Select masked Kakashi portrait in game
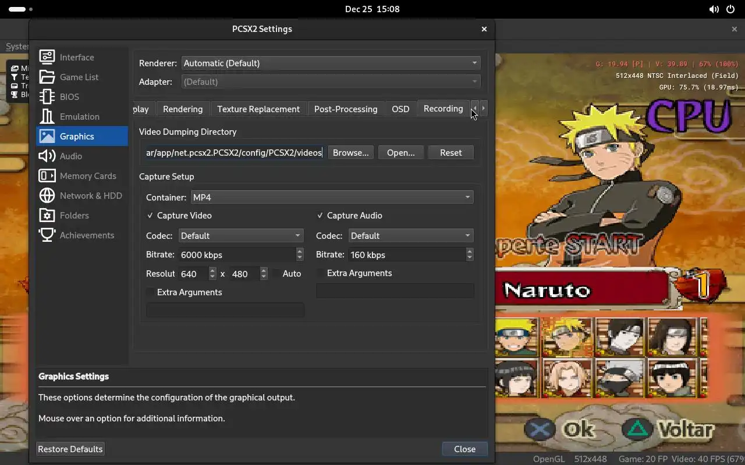745x465 pixels. (x=620, y=378)
